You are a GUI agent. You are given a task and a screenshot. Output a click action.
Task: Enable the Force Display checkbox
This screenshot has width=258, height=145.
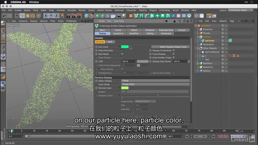pos(174,54)
